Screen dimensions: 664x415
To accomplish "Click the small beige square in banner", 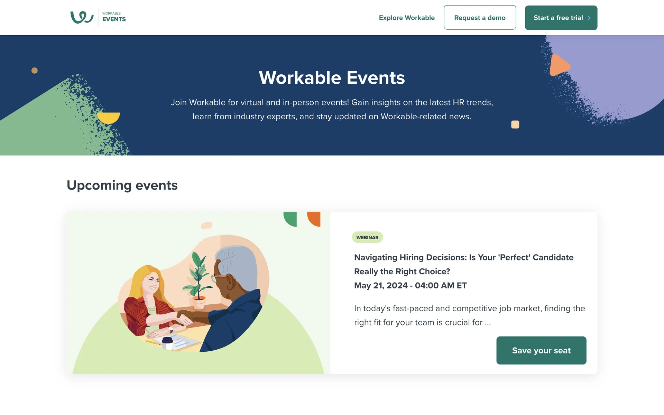I will click(515, 124).
